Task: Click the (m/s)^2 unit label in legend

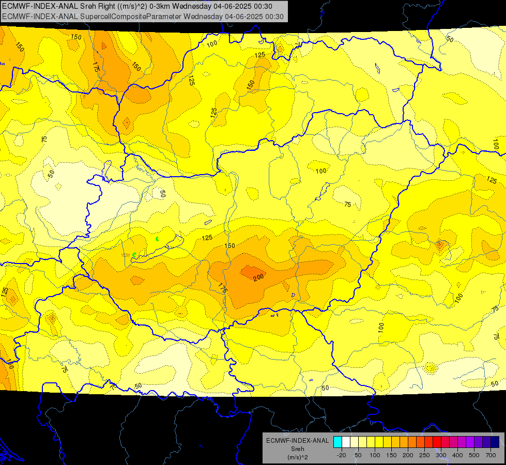Action: [298, 457]
